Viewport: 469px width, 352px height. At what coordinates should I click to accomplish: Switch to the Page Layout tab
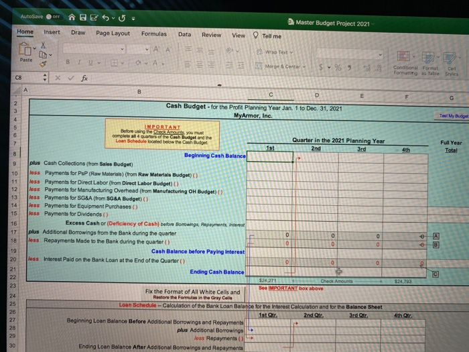[x=113, y=34]
